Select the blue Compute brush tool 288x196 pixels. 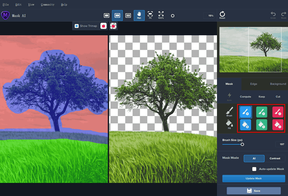point(246,112)
